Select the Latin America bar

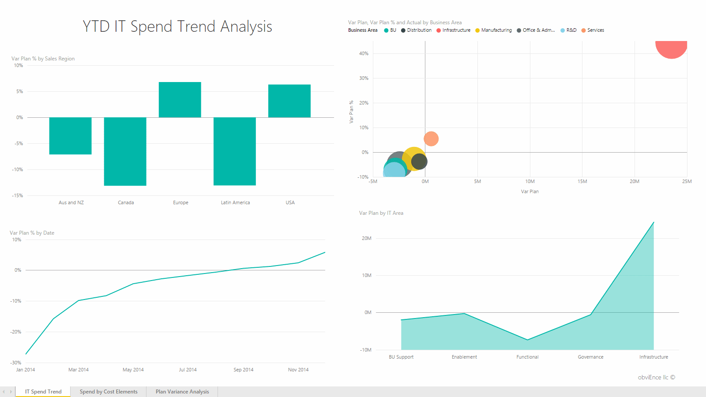(x=235, y=151)
